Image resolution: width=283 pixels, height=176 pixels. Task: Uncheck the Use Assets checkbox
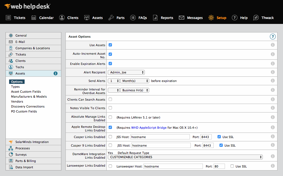[x=110, y=45]
